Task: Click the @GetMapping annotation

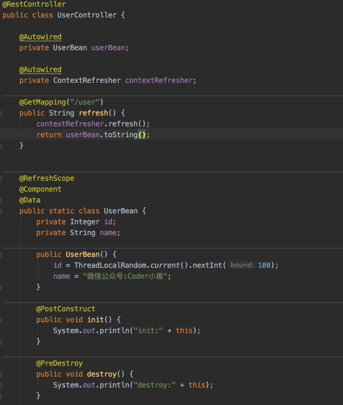Action: (43, 102)
